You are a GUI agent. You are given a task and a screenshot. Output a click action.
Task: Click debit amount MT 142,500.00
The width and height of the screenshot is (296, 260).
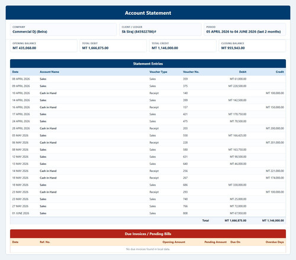pos(237,100)
